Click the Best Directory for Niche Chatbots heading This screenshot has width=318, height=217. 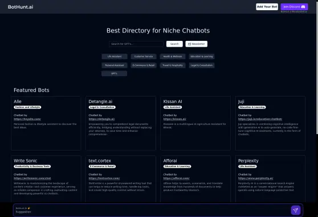(158, 31)
